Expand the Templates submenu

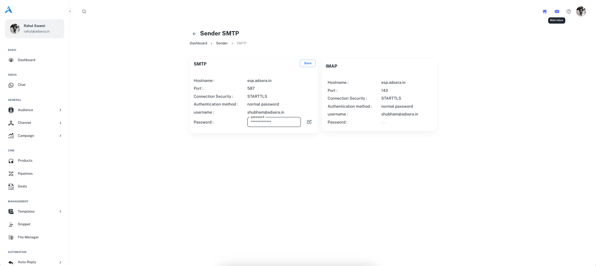click(x=60, y=212)
